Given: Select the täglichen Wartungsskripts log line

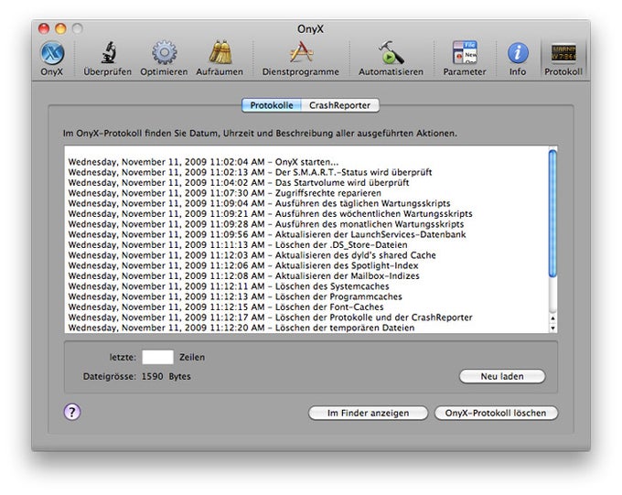Looking at the screenshot, I should click(259, 203).
